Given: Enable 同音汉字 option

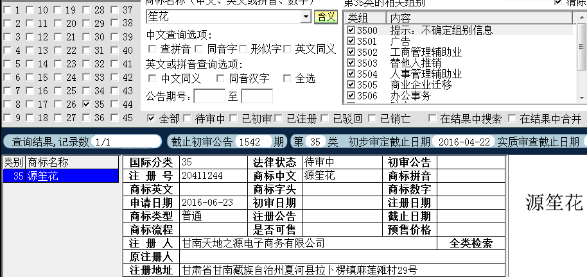Looking at the screenshot, I should coord(220,78).
